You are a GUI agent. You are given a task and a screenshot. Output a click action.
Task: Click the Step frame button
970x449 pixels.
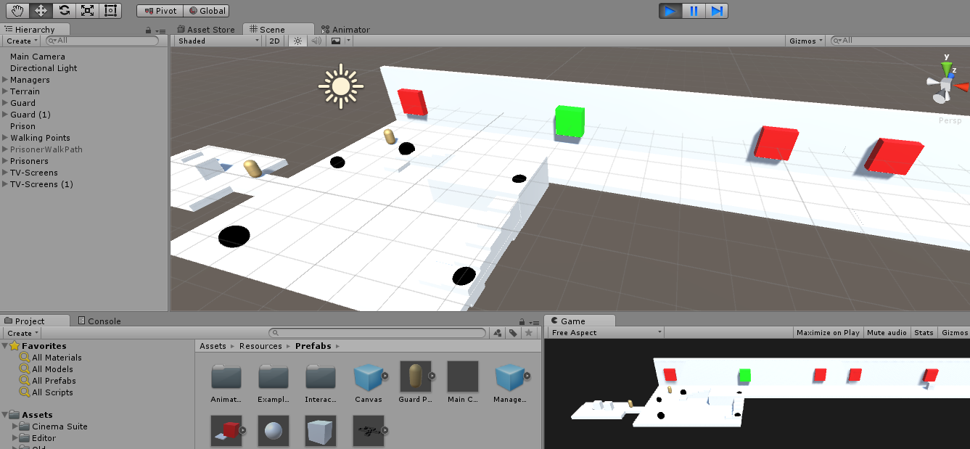coord(716,11)
